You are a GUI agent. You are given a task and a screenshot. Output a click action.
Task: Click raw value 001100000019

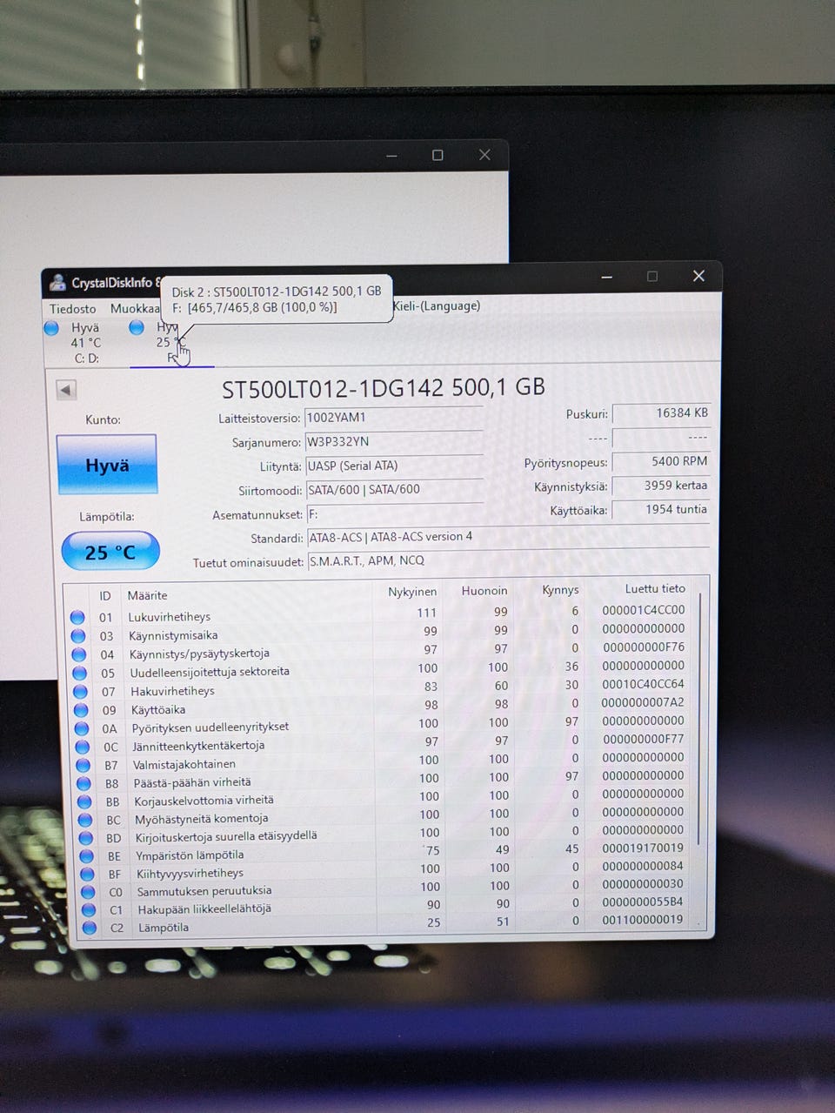point(642,920)
